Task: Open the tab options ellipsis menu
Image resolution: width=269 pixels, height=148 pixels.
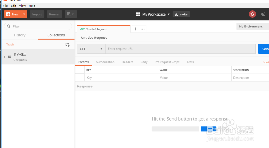Action: 143,29
